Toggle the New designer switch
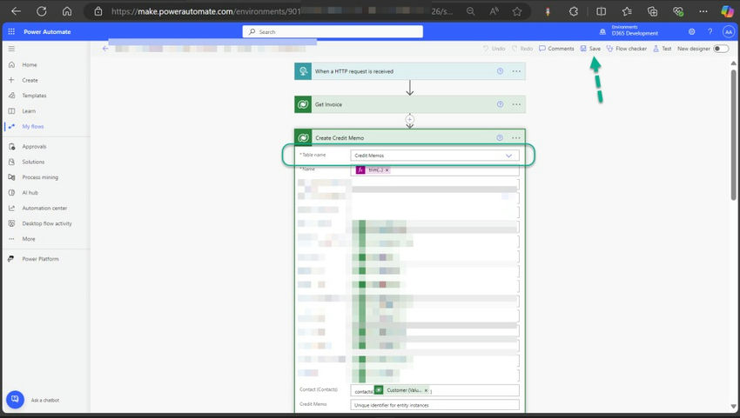 click(x=721, y=49)
